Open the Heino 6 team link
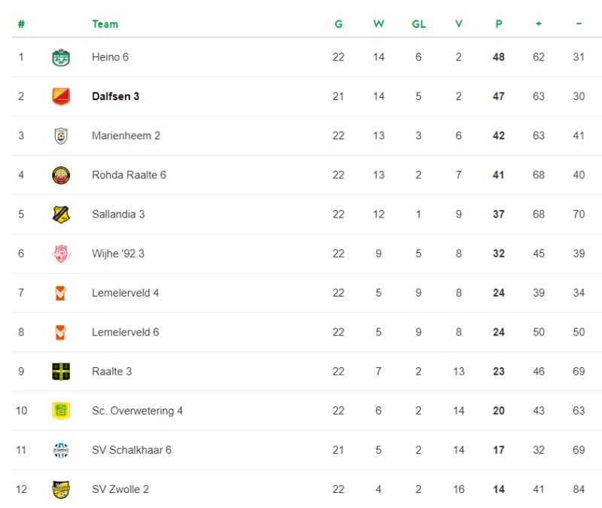 [110, 57]
